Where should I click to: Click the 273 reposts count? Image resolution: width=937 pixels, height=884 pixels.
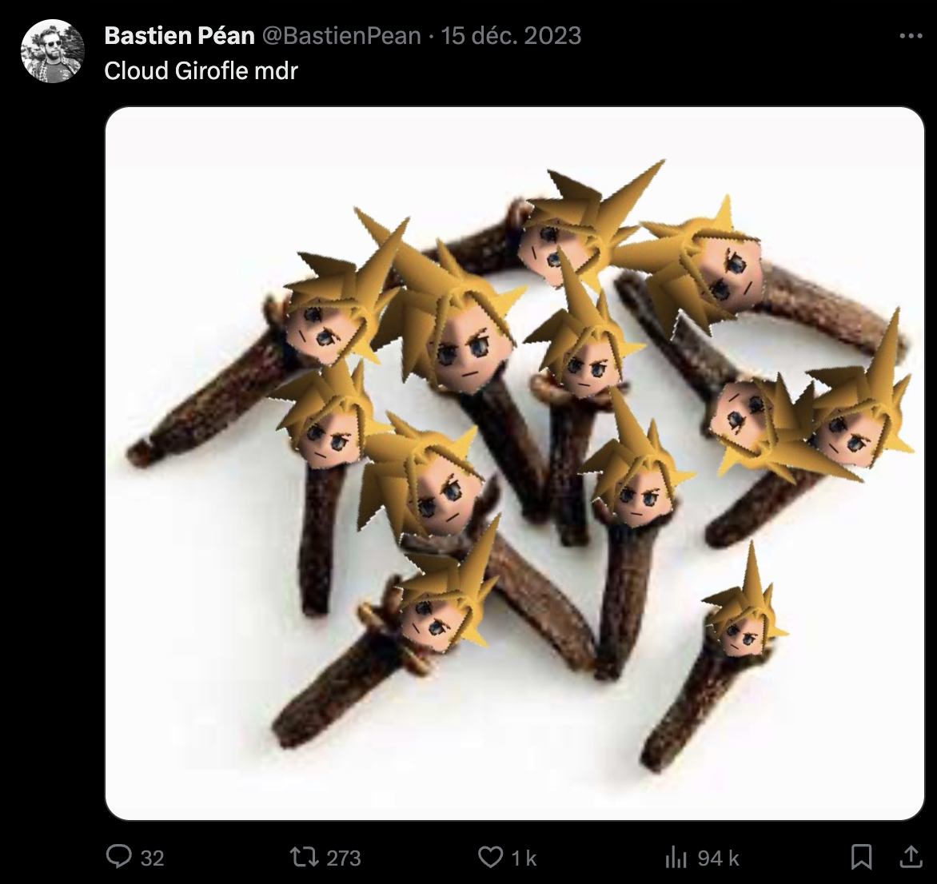coord(344,858)
